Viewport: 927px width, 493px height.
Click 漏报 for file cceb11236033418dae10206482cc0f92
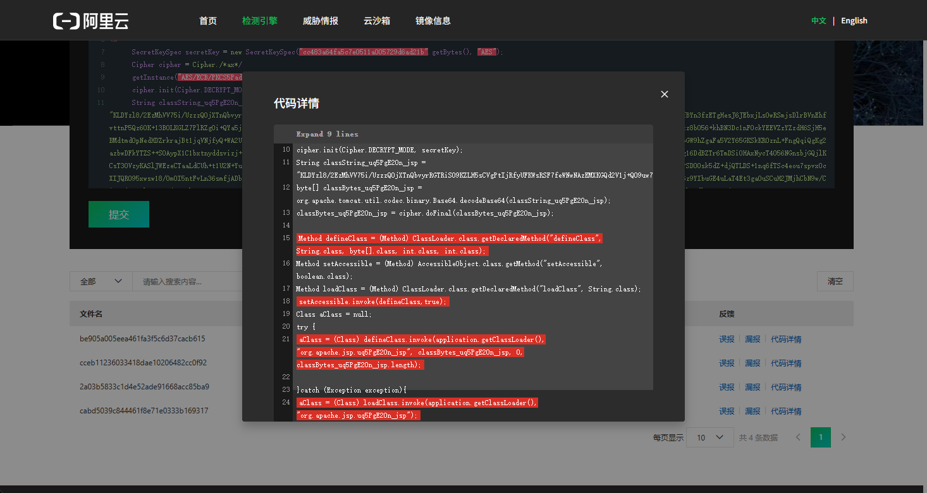click(x=752, y=363)
